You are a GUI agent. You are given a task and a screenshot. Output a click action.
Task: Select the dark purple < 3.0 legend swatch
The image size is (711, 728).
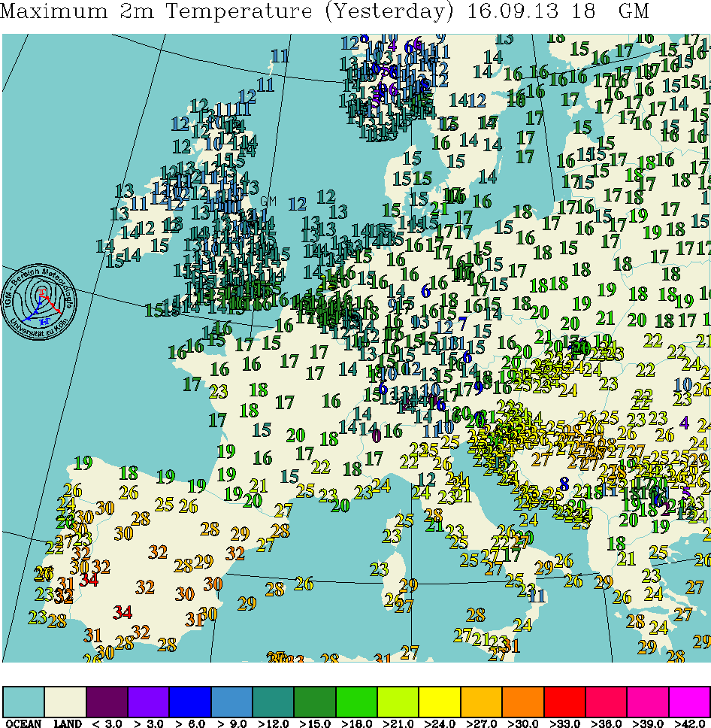pos(107,701)
